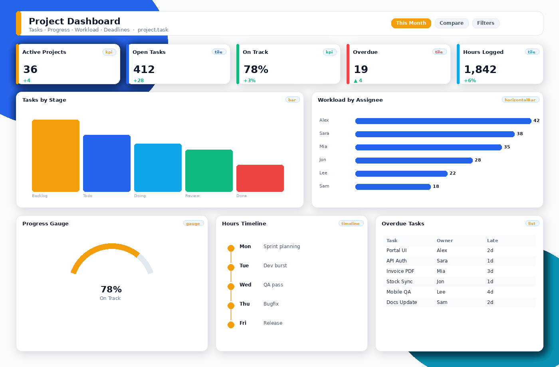Viewport: 559px width, 367px height.
Task: Click the Task column header
Action: tap(392, 241)
